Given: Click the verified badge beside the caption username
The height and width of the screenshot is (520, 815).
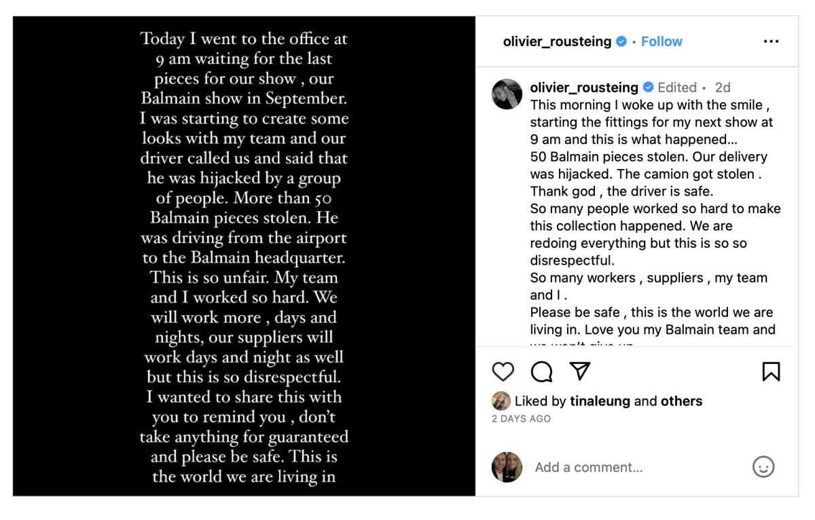Looking at the screenshot, I should click(x=648, y=88).
